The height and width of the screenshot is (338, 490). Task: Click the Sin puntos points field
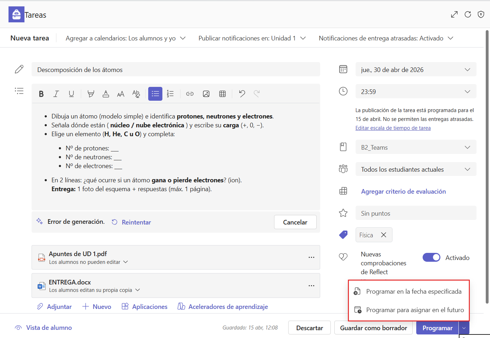pos(416,213)
